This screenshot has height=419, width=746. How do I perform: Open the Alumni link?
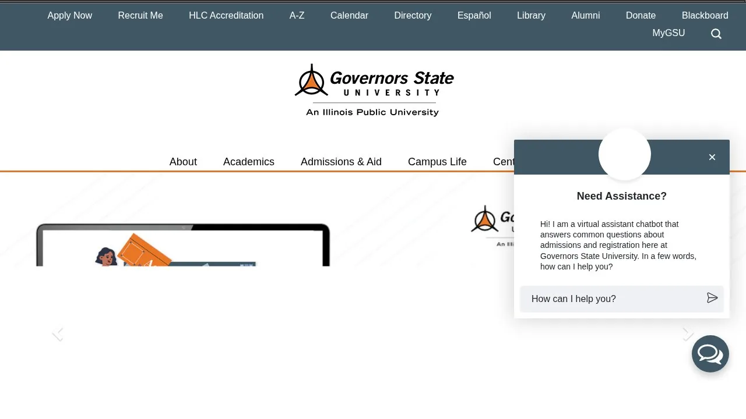pyautogui.click(x=586, y=16)
